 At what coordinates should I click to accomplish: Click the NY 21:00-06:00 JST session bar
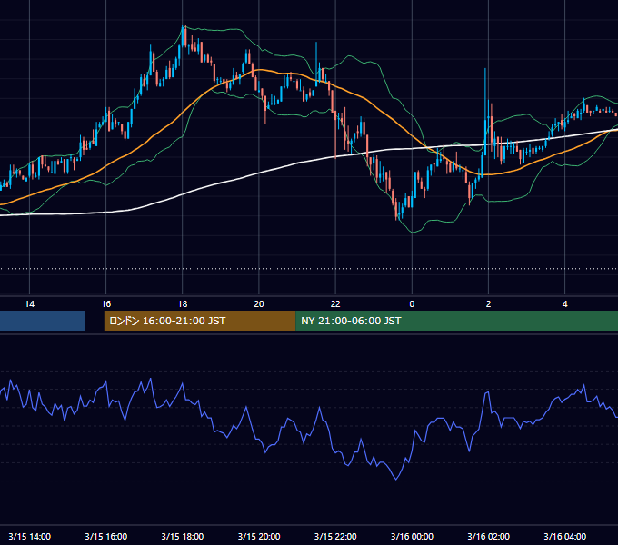(x=457, y=321)
